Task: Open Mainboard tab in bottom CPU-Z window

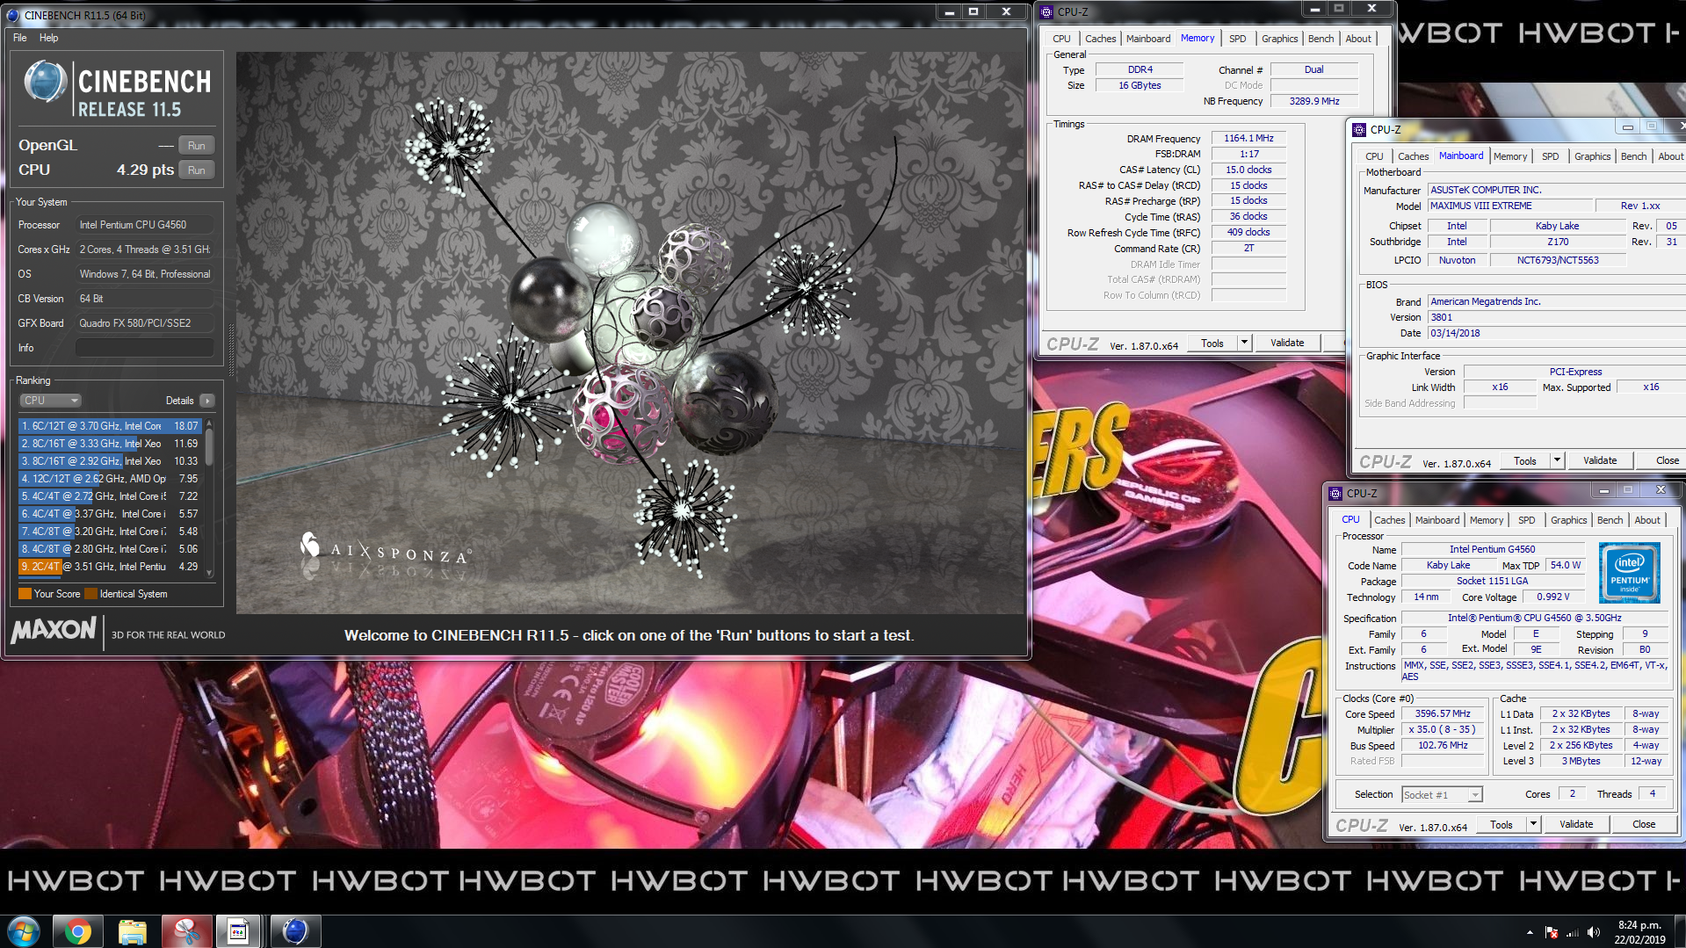Action: [1437, 520]
